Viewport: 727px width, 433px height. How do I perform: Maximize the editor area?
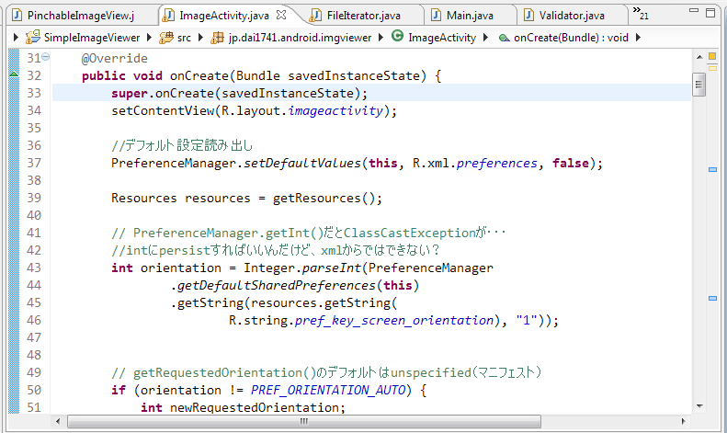pyautogui.click(x=710, y=13)
